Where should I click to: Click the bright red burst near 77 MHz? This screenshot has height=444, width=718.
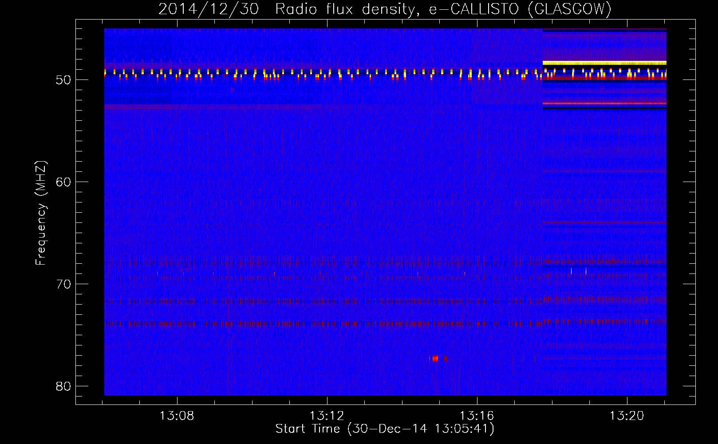[x=436, y=358]
